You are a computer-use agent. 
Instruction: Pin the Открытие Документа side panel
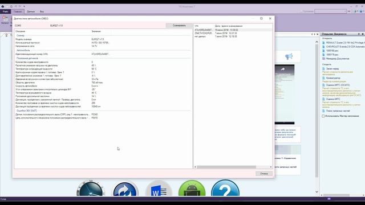[x=359, y=34]
